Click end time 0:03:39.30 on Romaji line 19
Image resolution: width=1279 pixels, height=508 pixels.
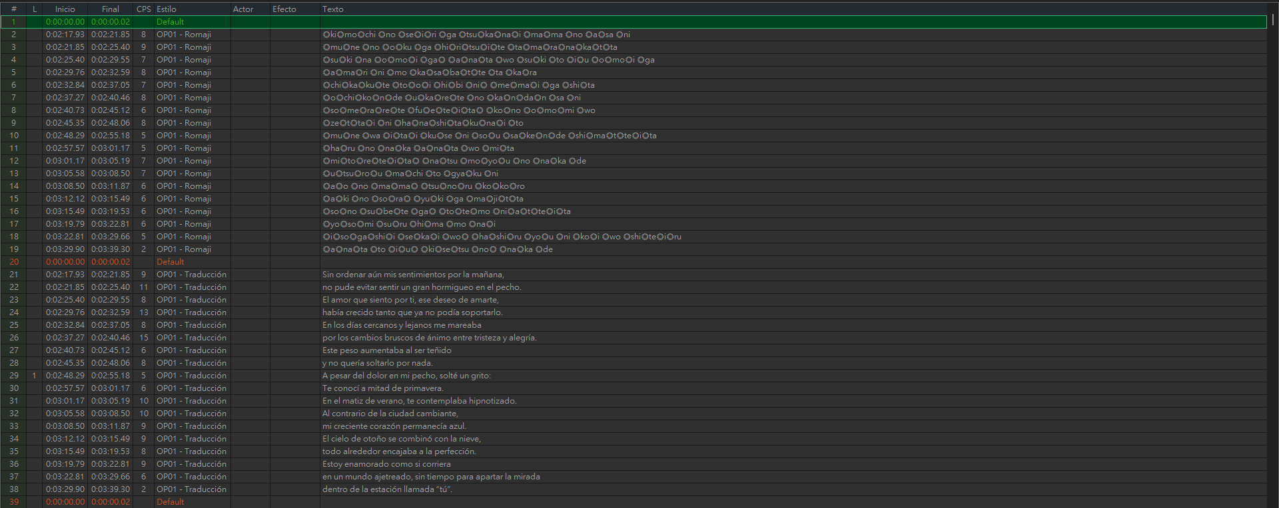[x=111, y=249]
